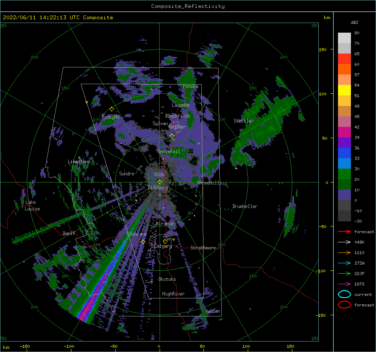Click the Calgary city label

click(x=163, y=246)
